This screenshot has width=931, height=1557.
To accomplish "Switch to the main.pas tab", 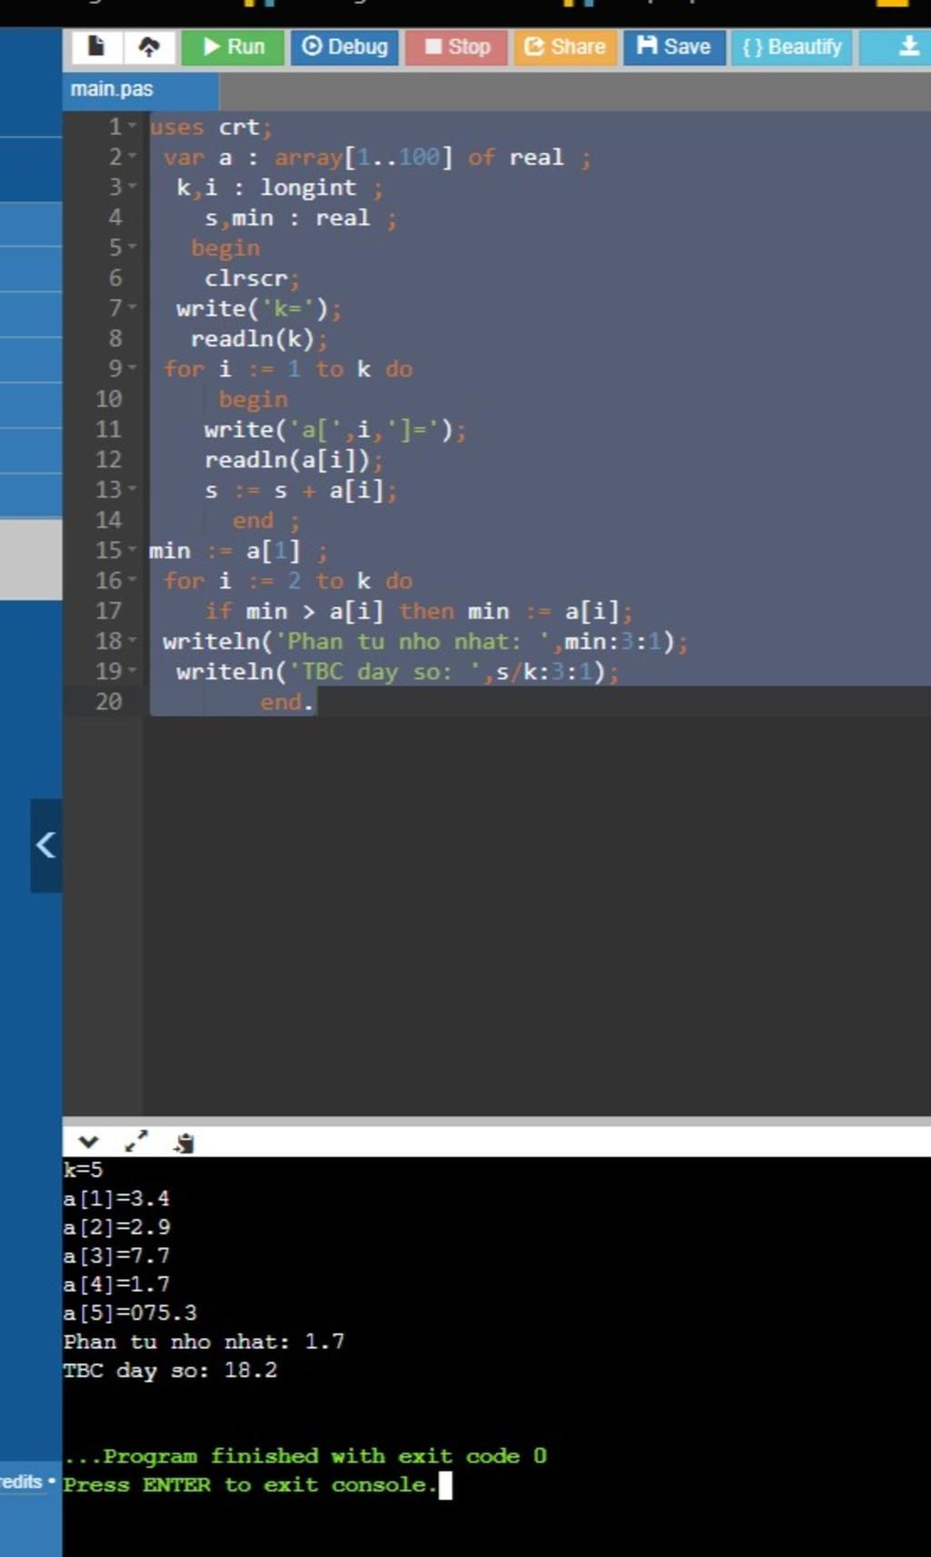I will [x=140, y=89].
